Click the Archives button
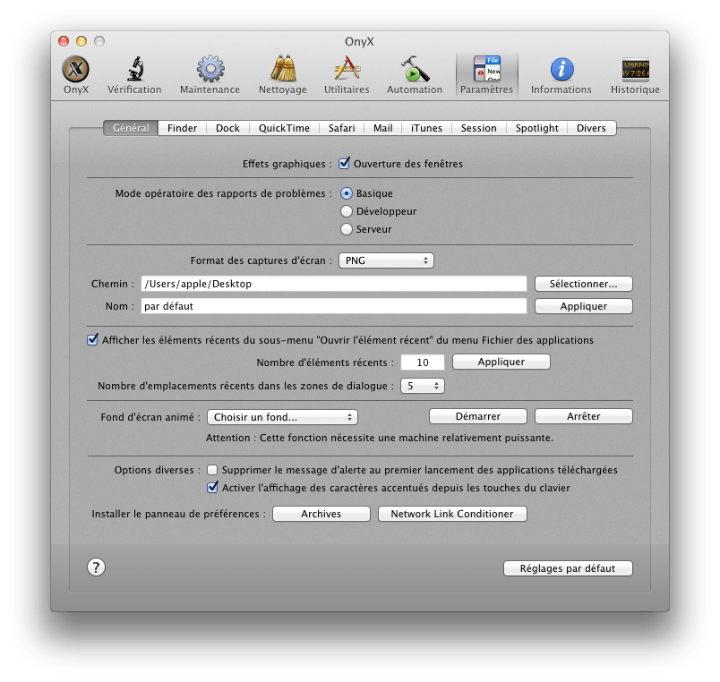720x682 pixels. pyautogui.click(x=321, y=514)
